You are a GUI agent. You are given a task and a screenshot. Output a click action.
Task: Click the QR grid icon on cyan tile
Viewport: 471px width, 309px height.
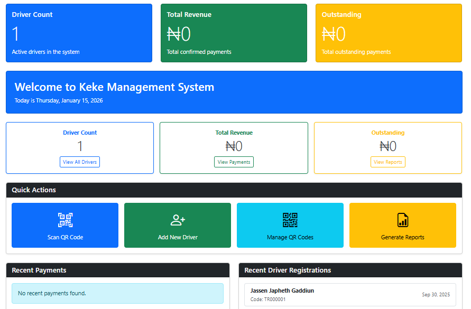290,220
